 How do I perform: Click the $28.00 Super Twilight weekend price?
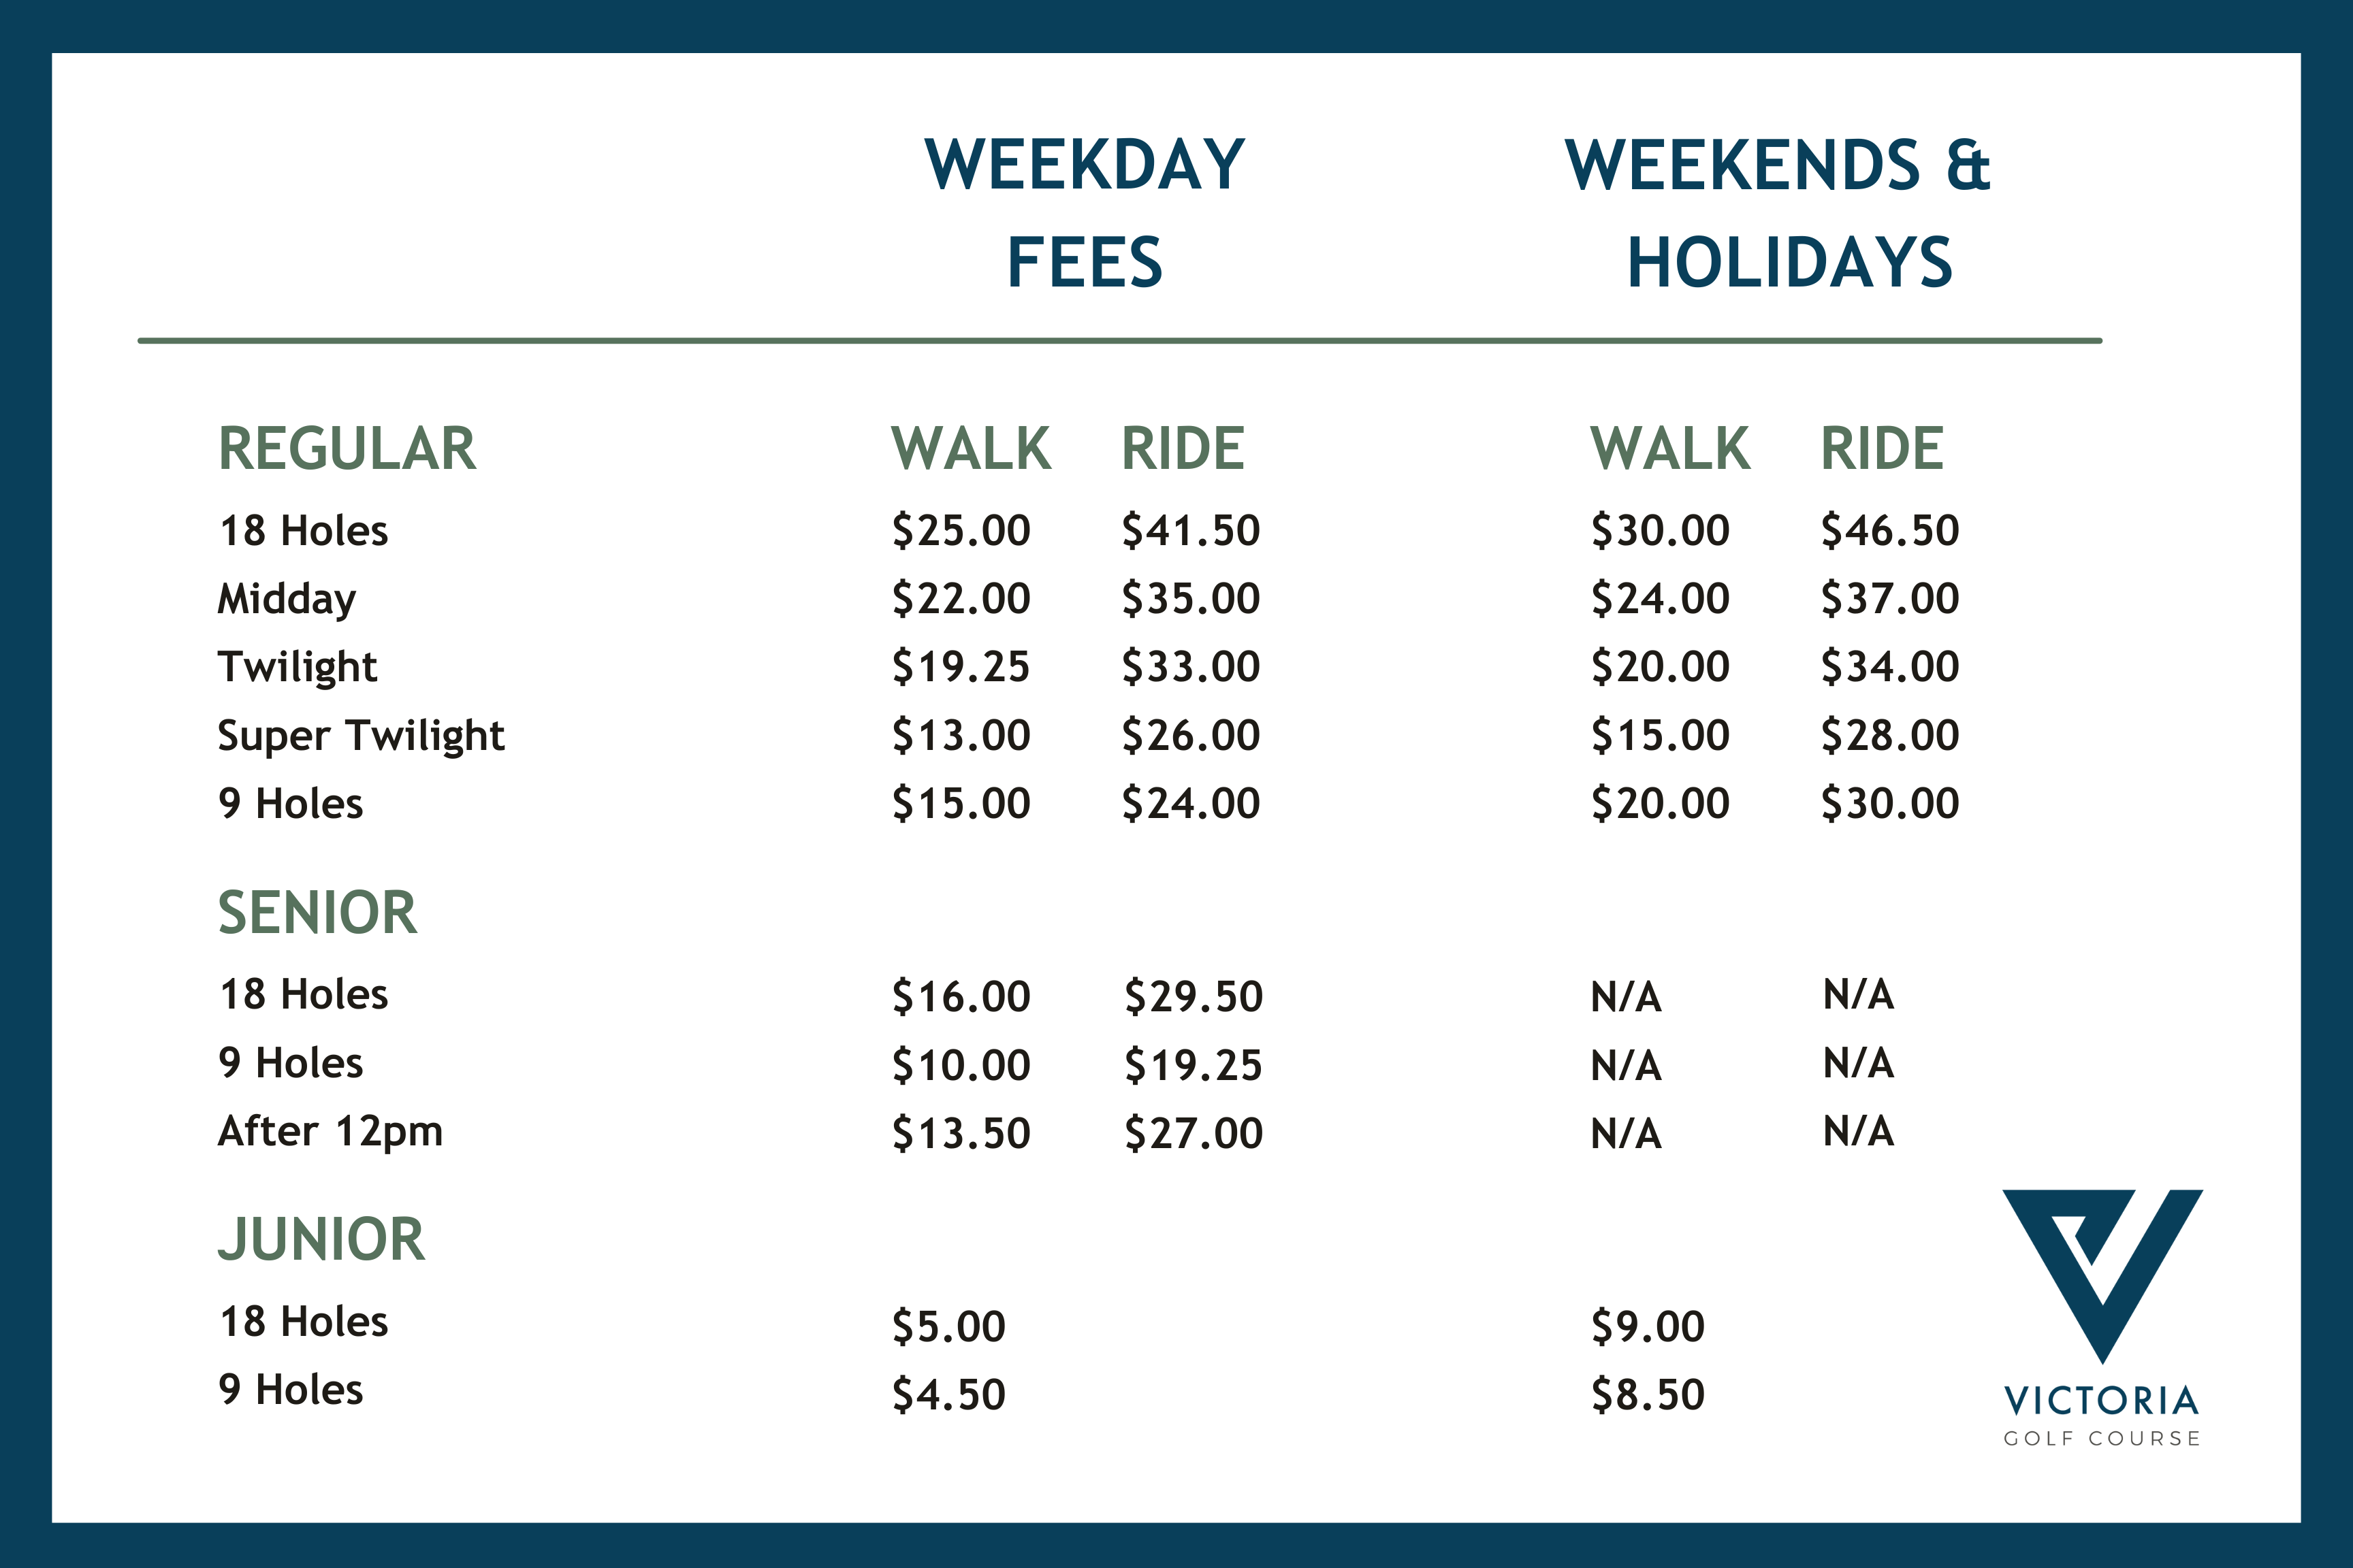(x=1890, y=735)
